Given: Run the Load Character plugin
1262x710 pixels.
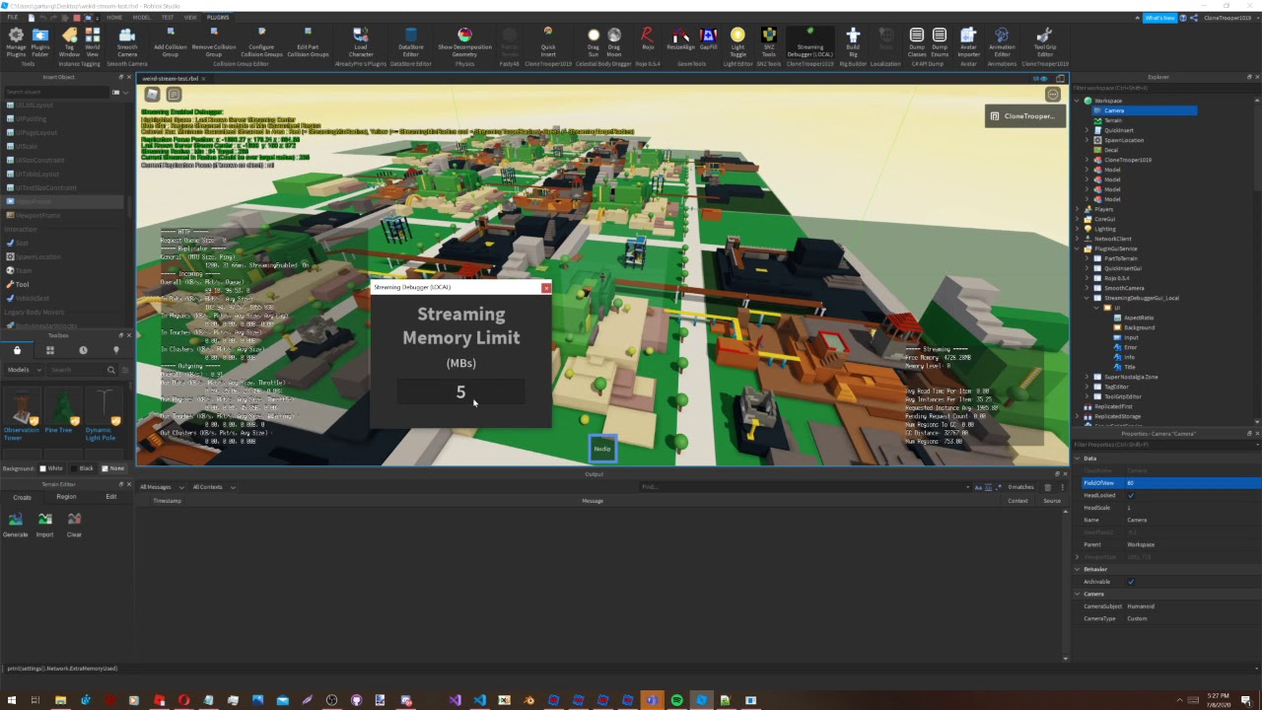Looking at the screenshot, I should click(x=361, y=41).
